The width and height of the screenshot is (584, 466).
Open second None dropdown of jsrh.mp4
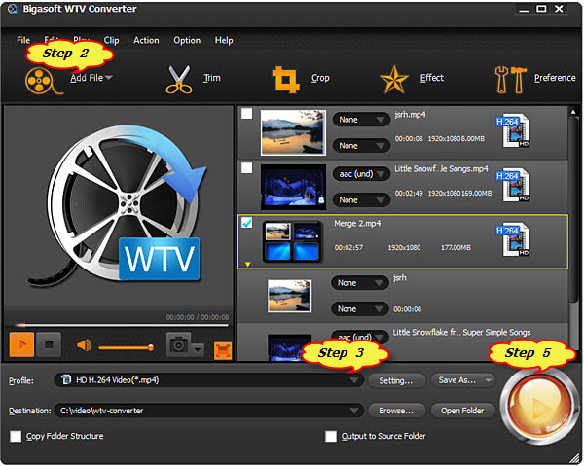tap(361, 146)
